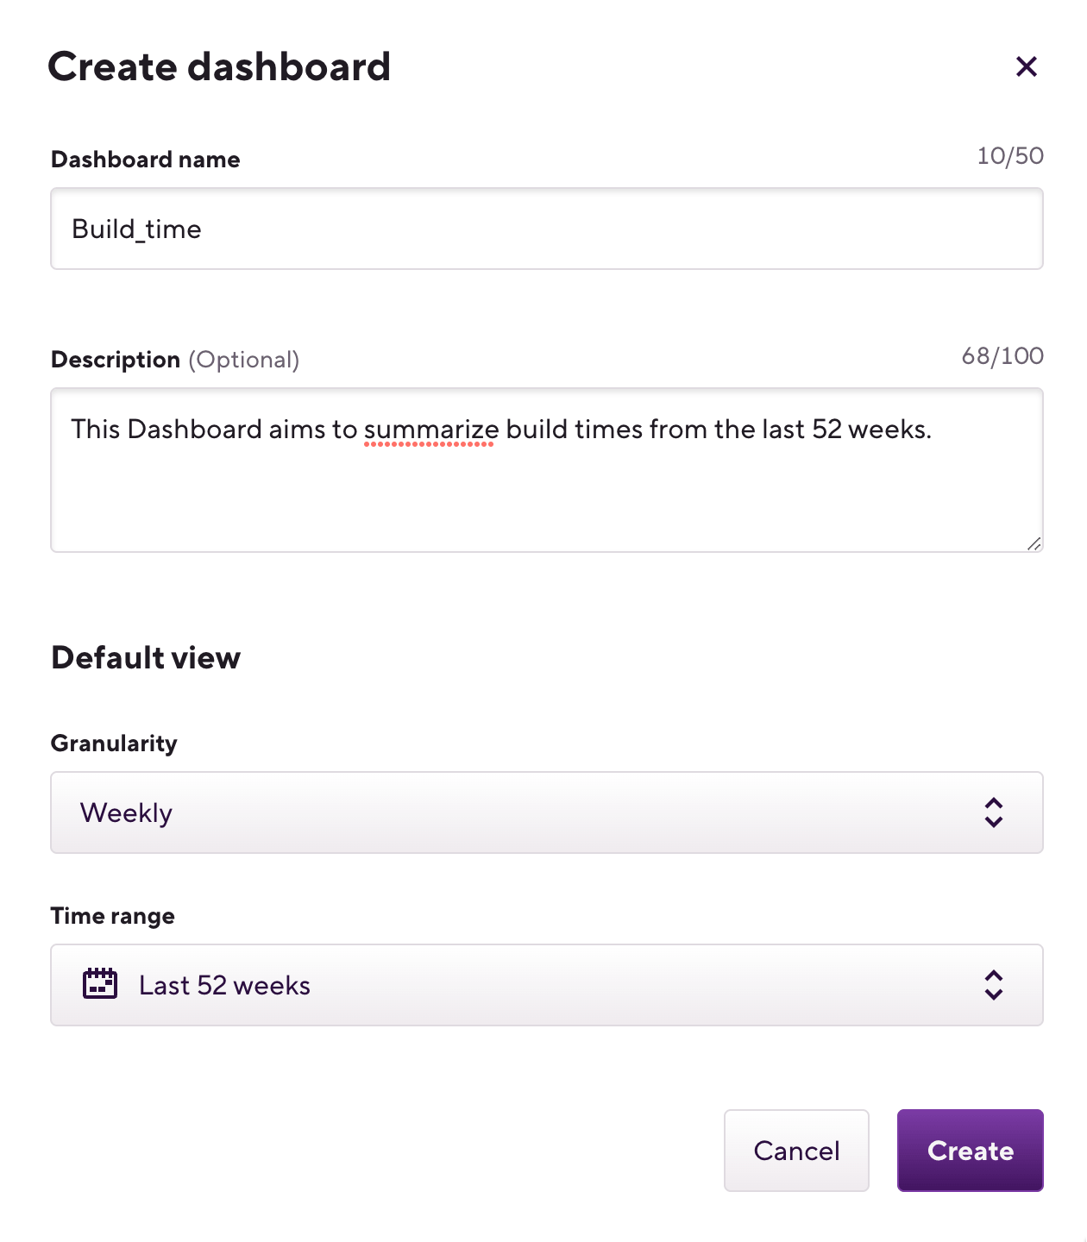Click the Granularity up-down chevron icon
Image resolution: width=1087 pixels, height=1242 pixels.
tap(993, 812)
